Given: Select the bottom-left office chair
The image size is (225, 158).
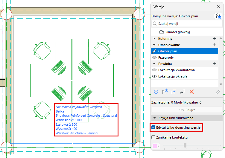Looking at the screenshot, I should (x=42, y=110).
